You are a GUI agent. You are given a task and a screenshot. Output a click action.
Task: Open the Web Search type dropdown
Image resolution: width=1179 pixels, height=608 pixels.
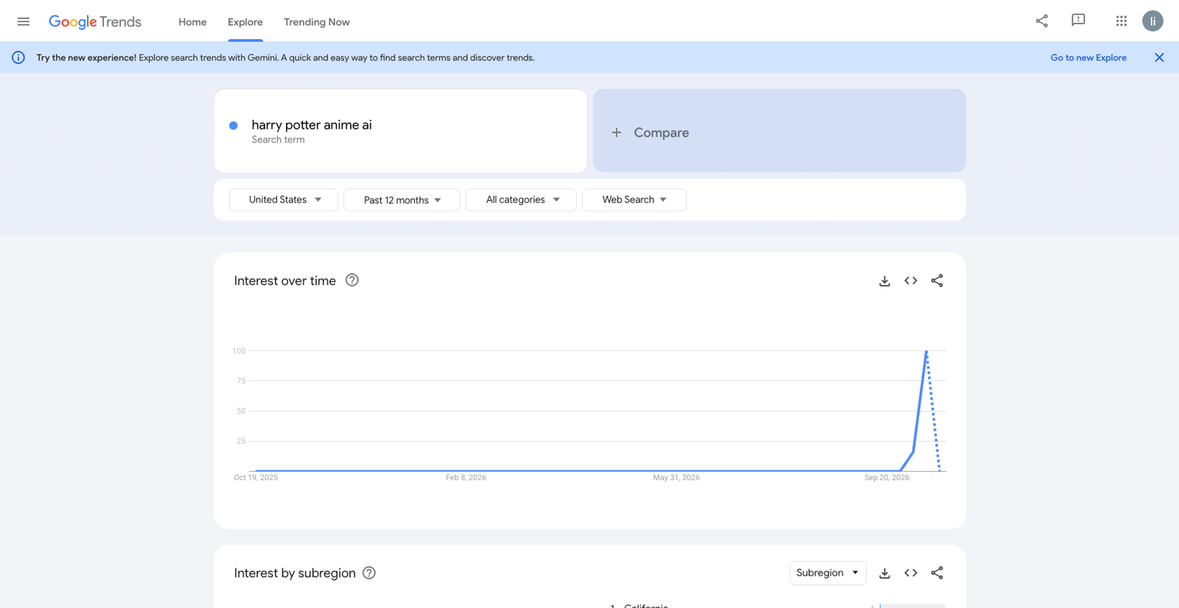click(634, 199)
